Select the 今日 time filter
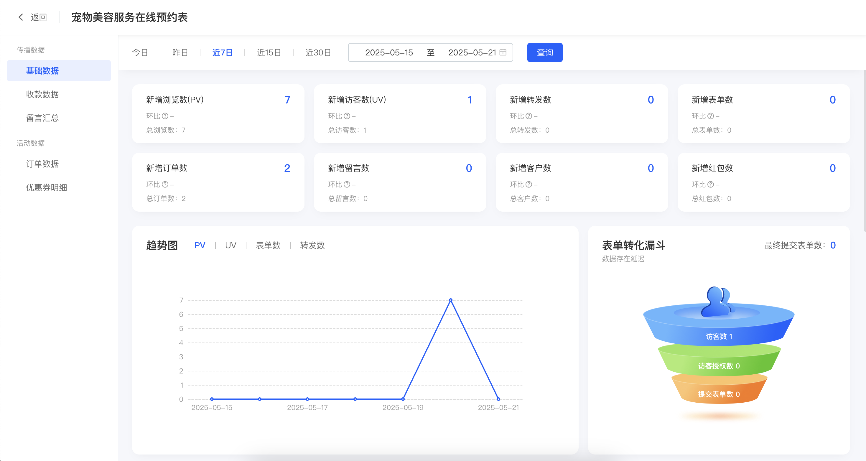 140,53
